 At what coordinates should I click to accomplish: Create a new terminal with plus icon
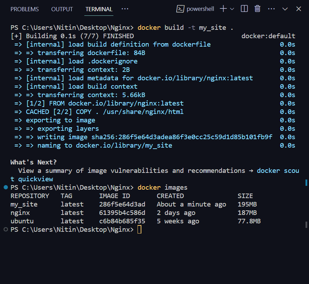[223, 9]
